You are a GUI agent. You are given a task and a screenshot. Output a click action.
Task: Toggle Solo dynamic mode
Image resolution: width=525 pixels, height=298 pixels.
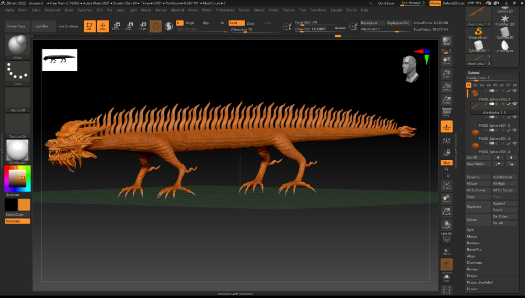click(x=447, y=278)
